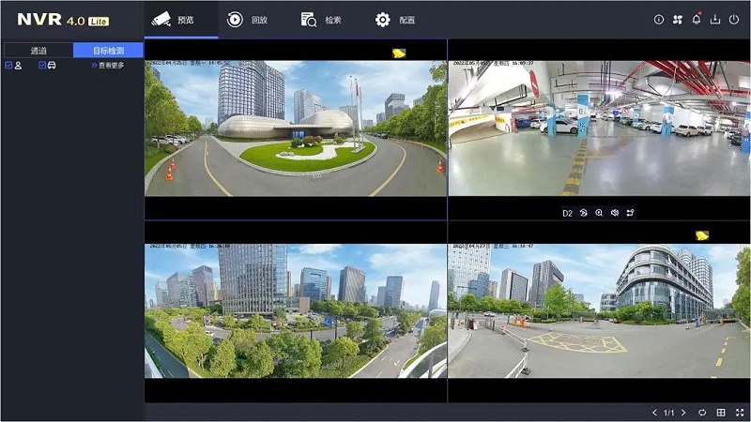This screenshot has height=422, width=751.
Task: Click the power button icon
Action: (x=734, y=20)
